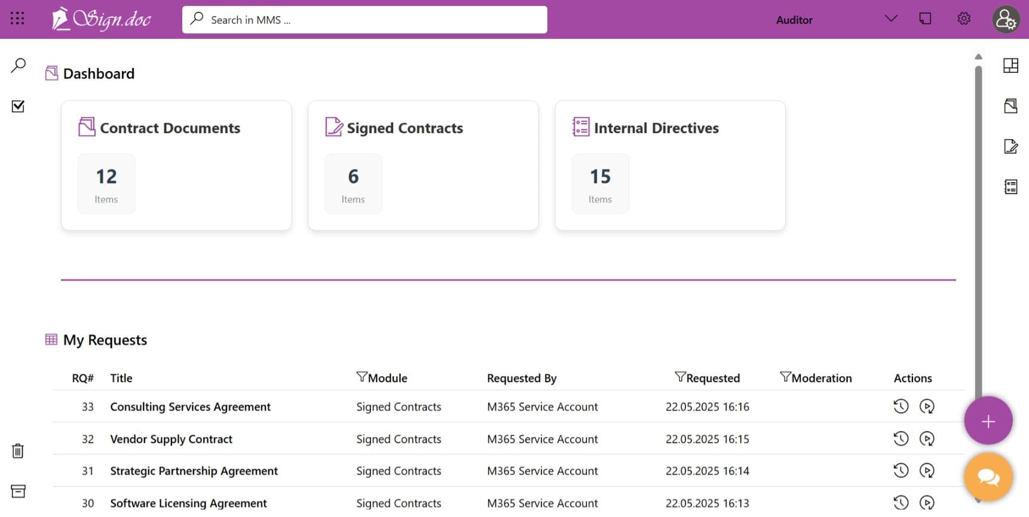Click the Internal Directives card icon
The width and height of the screenshot is (1029, 517).
[581, 127]
